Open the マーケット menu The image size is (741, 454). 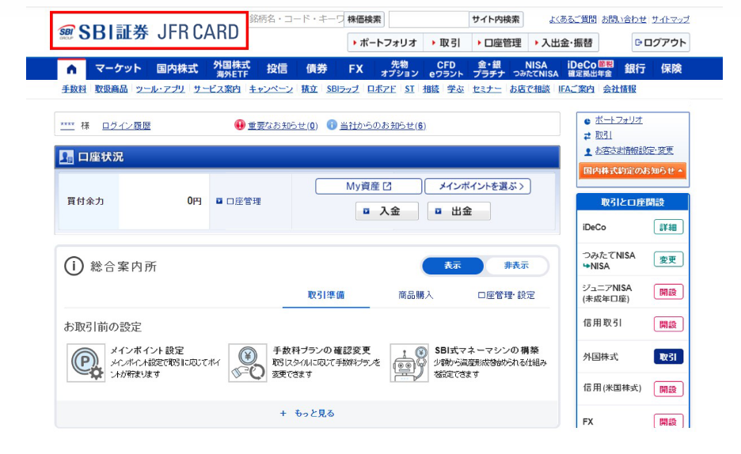(x=118, y=69)
